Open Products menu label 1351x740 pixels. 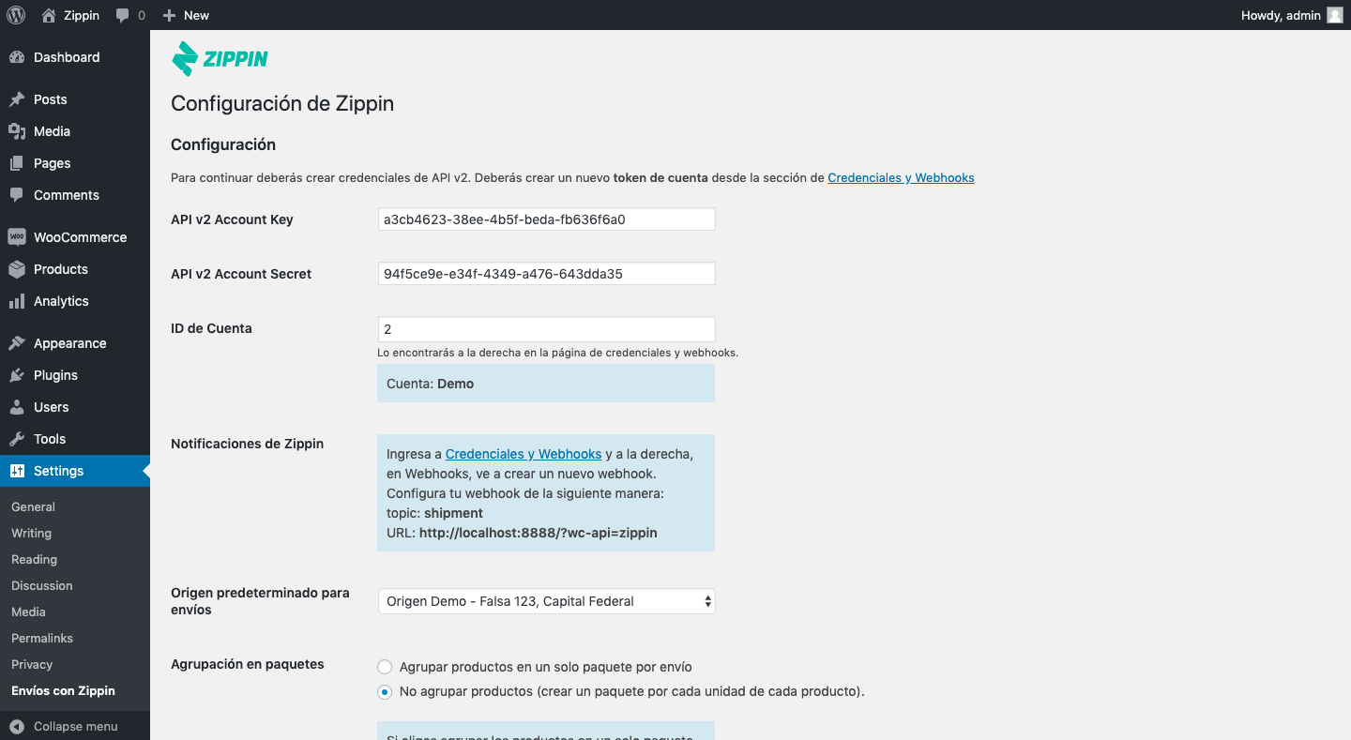click(x=61, y=269)
